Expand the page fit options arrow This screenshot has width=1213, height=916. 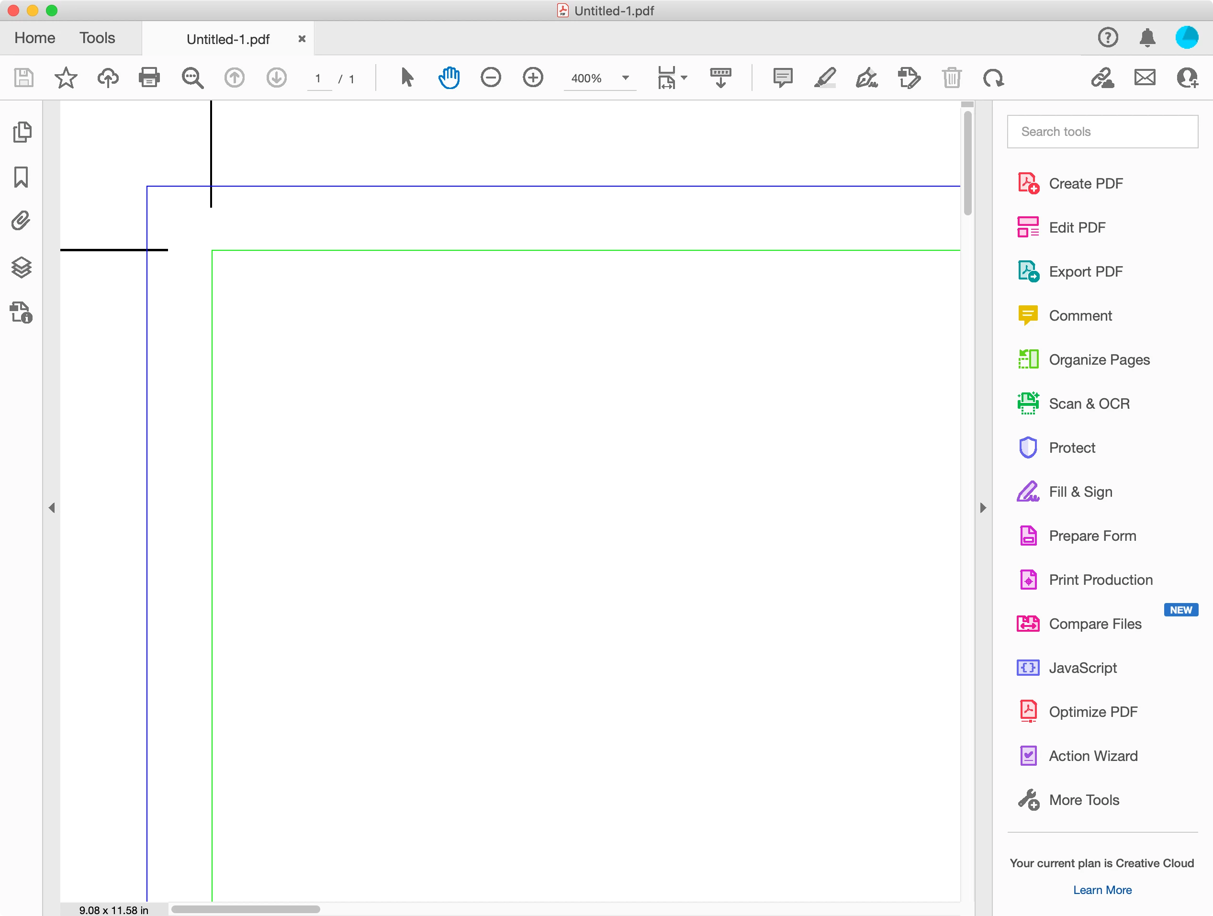pyautogui.click(x=684, y=78)
